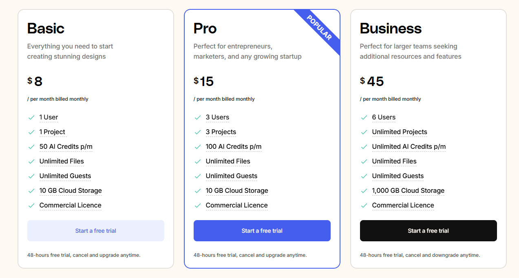Screen dimensions: 519x278
Task: Start a free trial for Pro plan
Action: pyautogui.click(x=262, y=231)
